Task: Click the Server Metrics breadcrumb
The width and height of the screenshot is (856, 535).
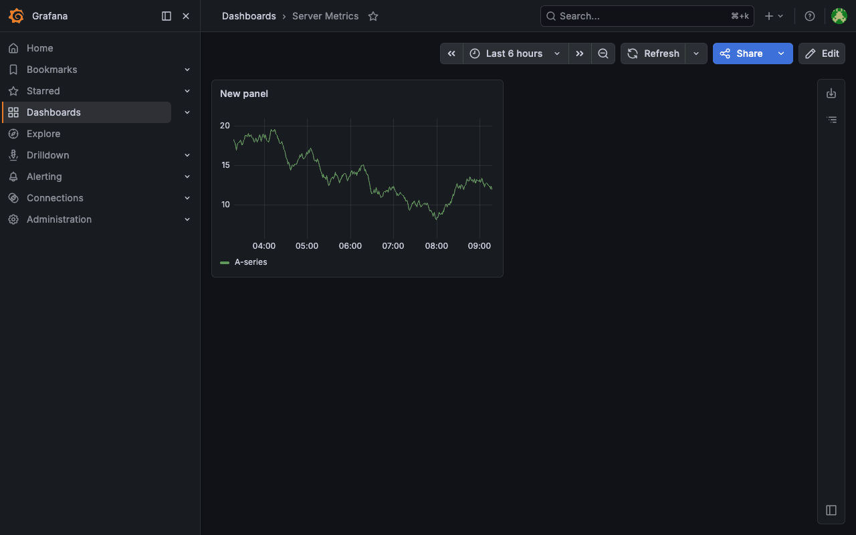Action: coord(325,16)
